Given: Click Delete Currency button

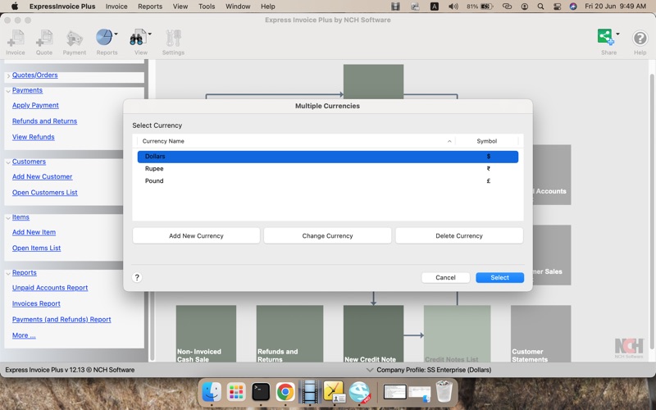Looking at the screenshot, I should pyautogui.click(x=459, y=236).
